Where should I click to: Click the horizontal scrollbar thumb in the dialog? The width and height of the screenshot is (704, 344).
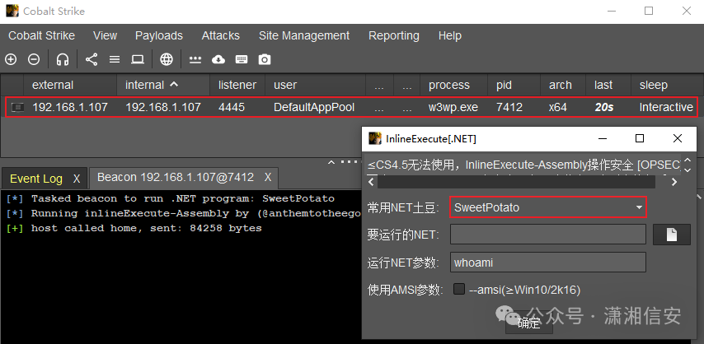point(516,182)
